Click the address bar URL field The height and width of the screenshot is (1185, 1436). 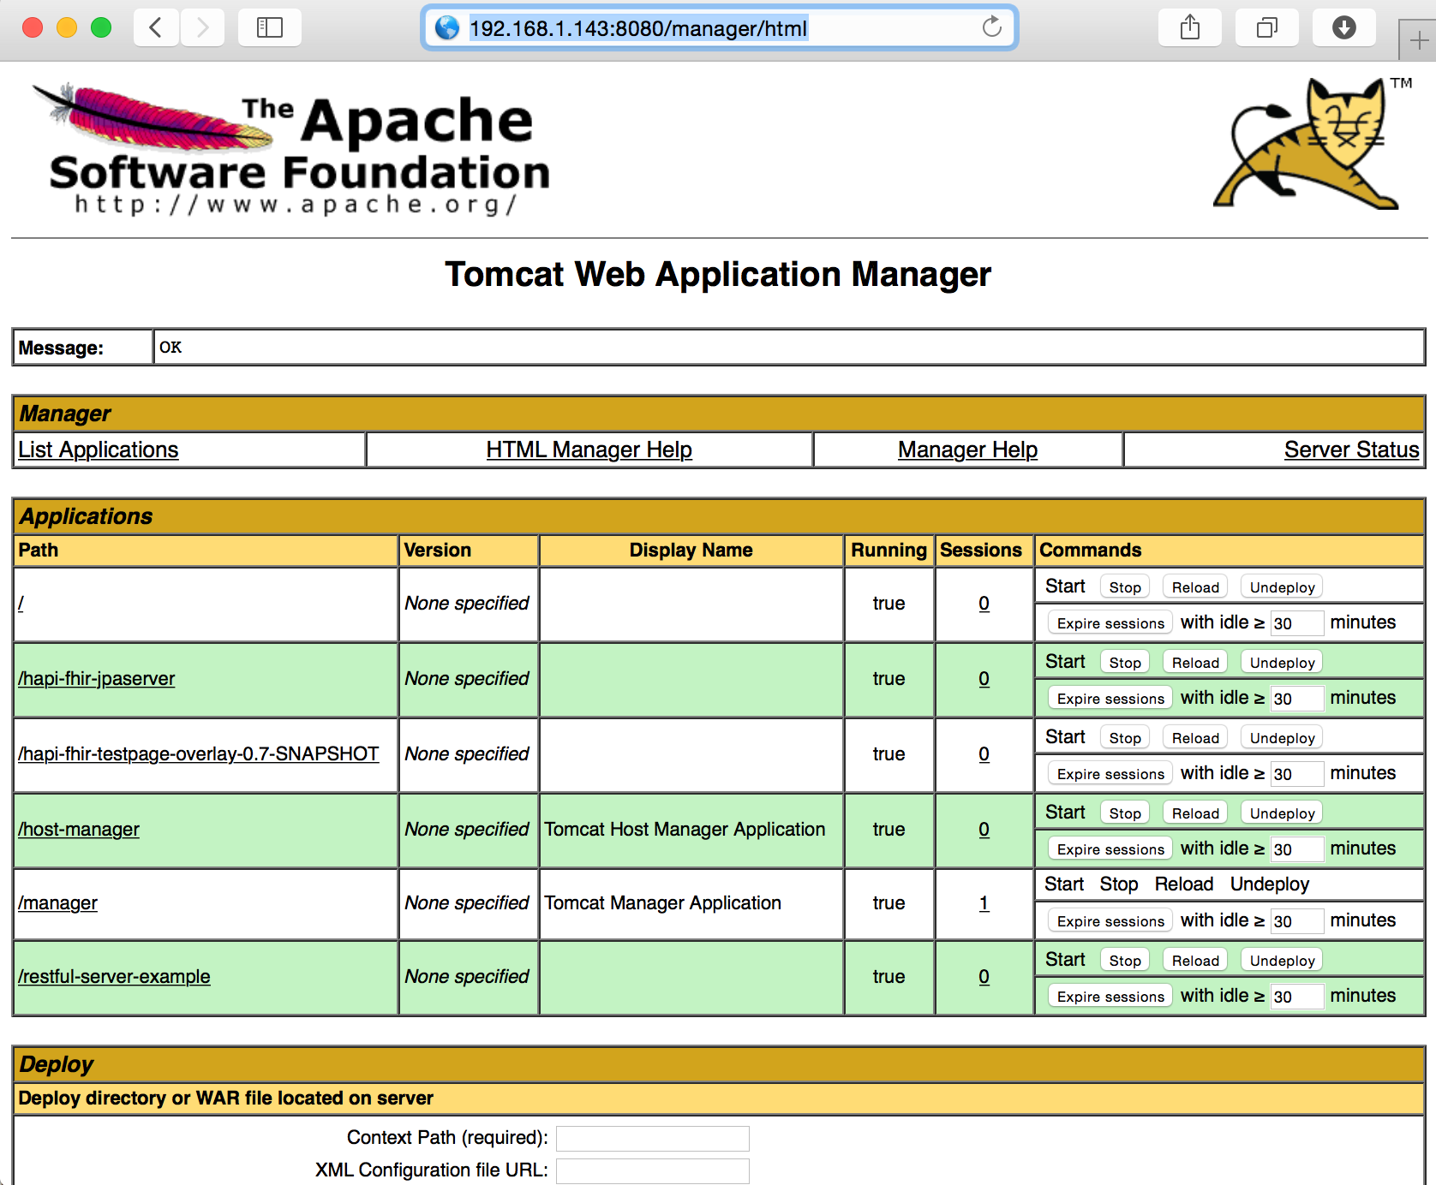tap(720, 28)
